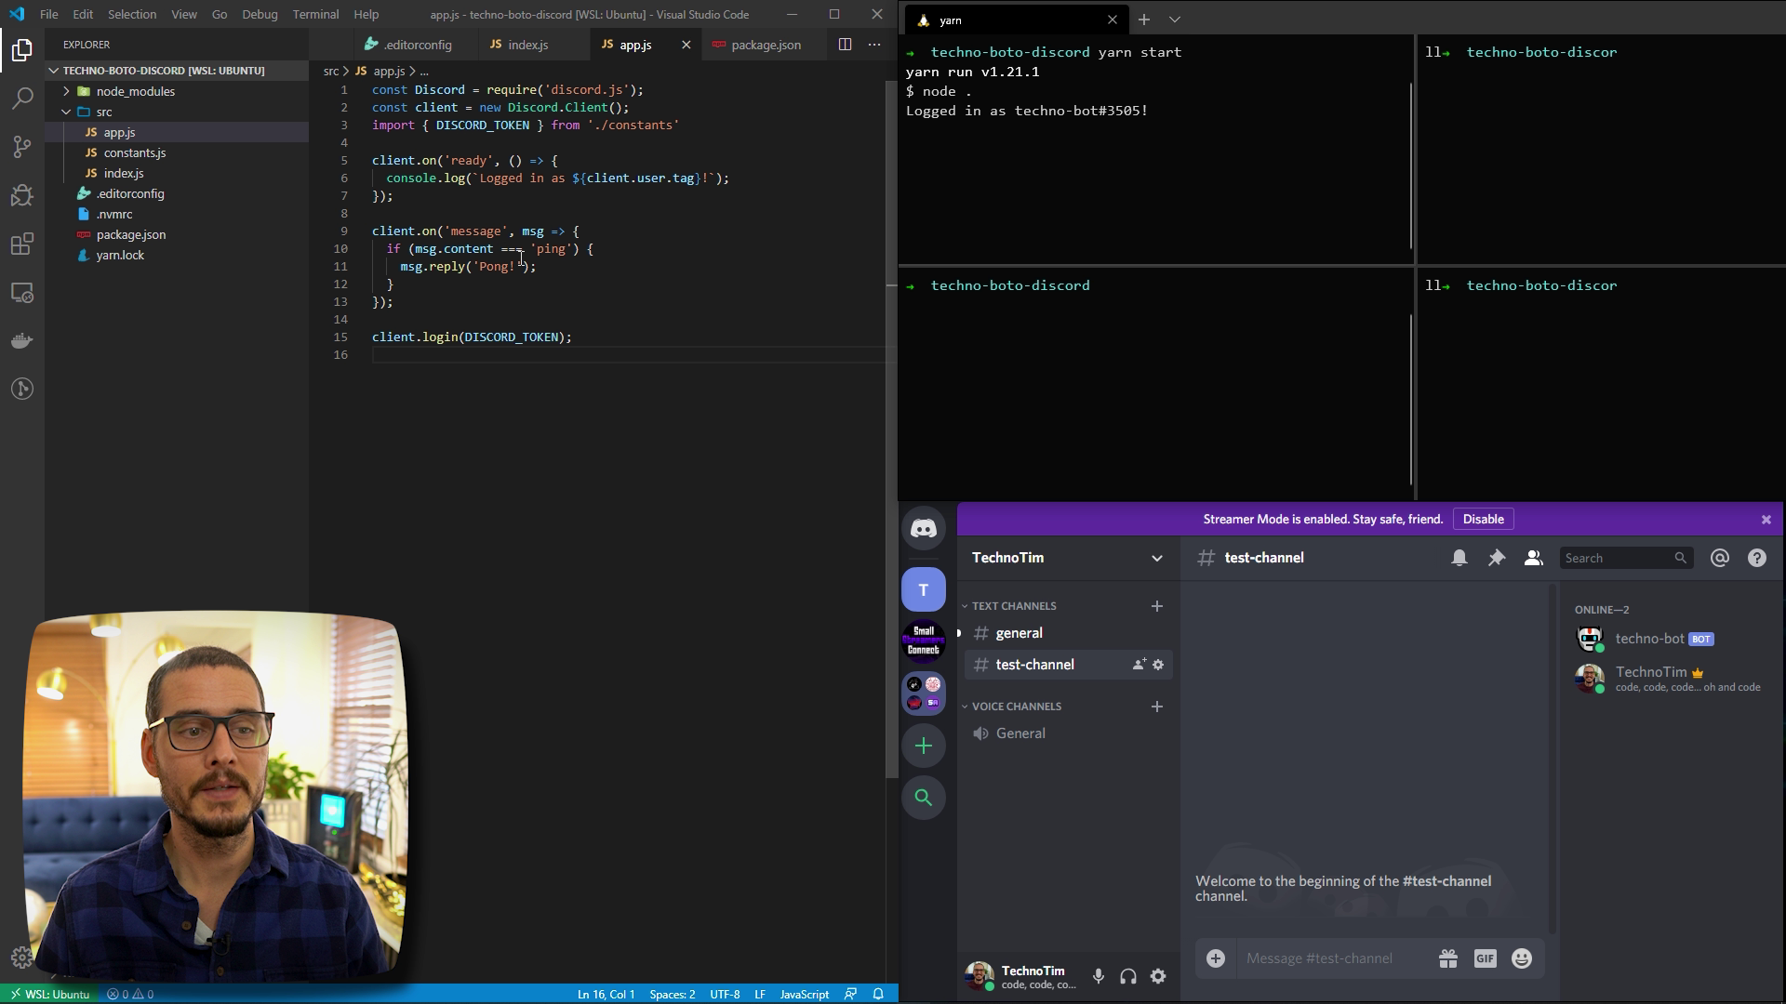Viewport: 1786px width, 1004px height.
Task: Click the Source Control icon in sidebar
Action: click(x=22, y=146)
